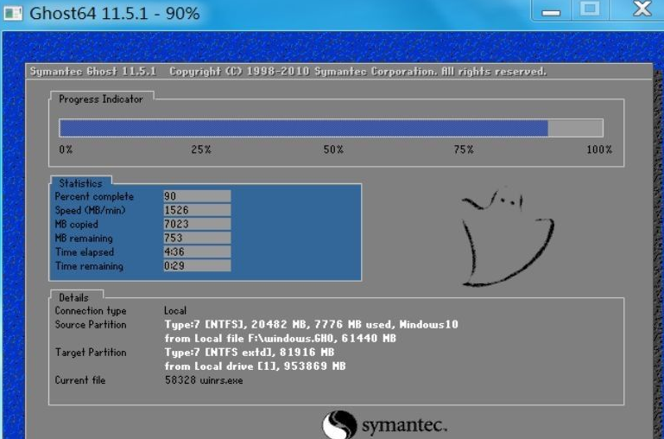The width and height of the screenshot is (664, 439).
Task: Click the Symantec logo icon at bottom
Action: (339, 424)
